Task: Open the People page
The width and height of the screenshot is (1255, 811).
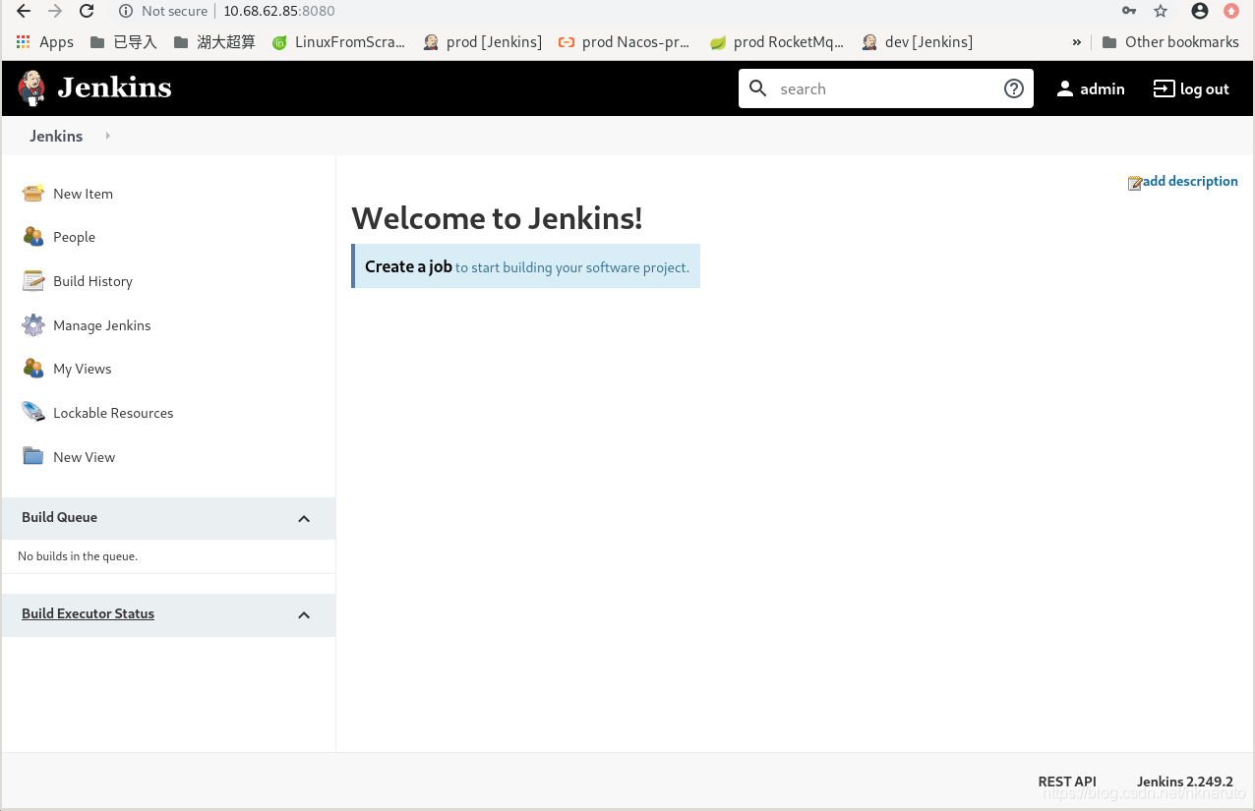Action: point(74,237)
